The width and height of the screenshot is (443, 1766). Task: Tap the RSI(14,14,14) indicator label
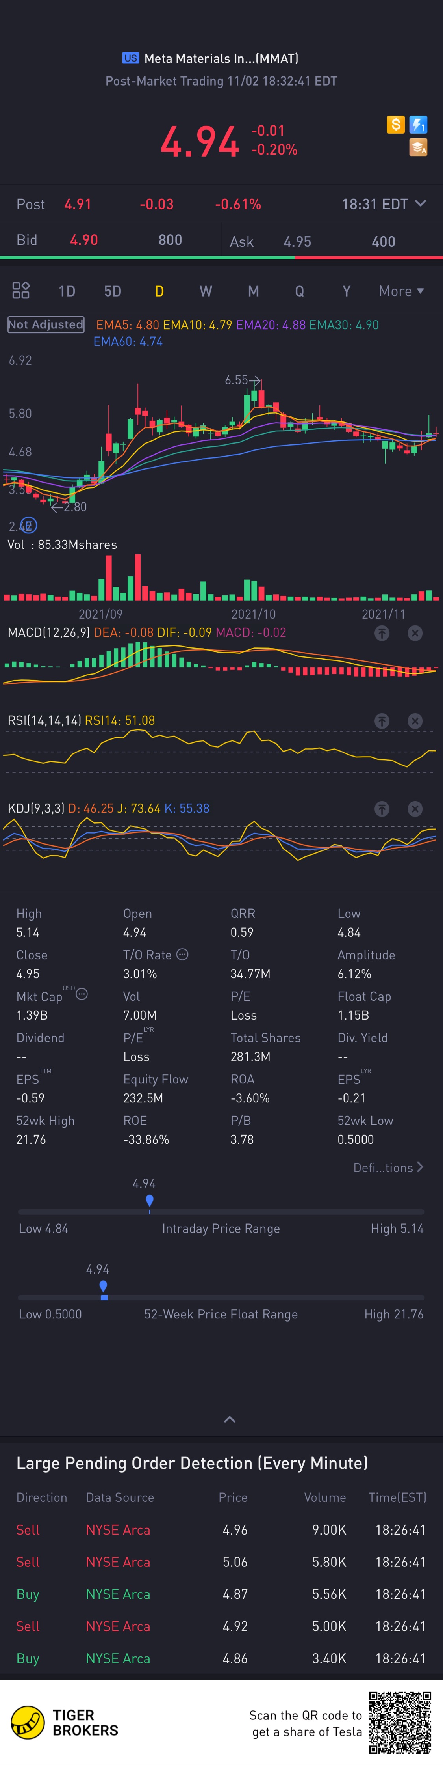point(44,720)
